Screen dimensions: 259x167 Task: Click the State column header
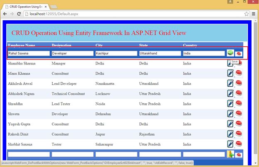pos(144,45)
